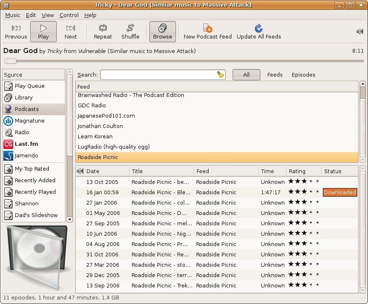Select LugRadio (high-quality ogg) feed

(x=217, y=147)
